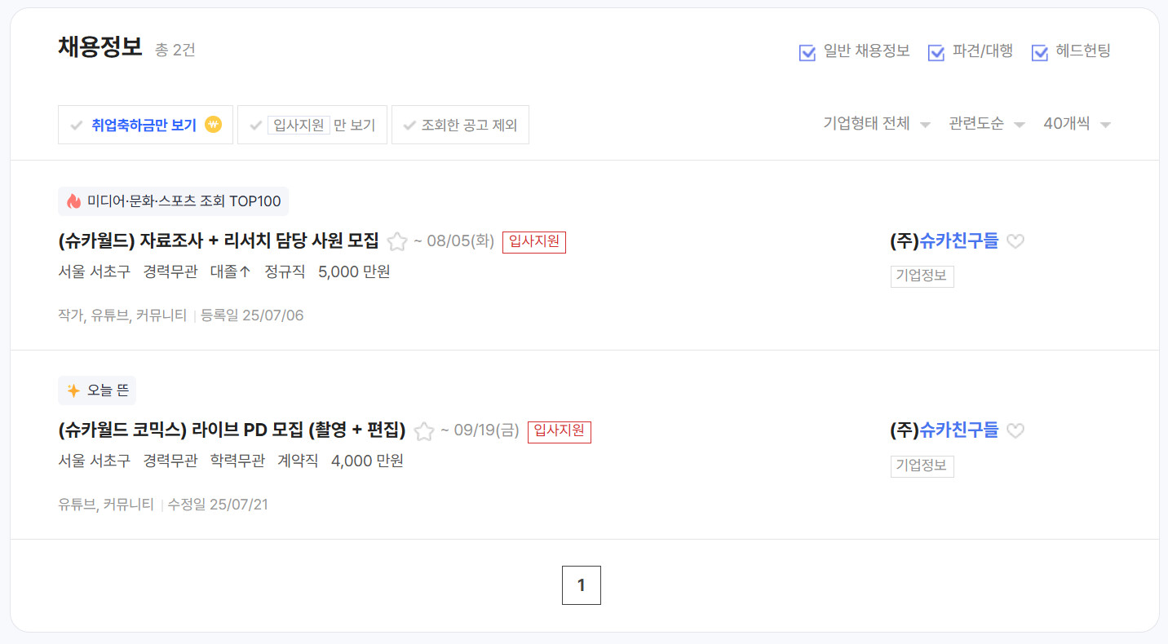The image size is (1168, 644).
Task: Enable 조회한 공고 제외 filter
Action: coord(460,126)
